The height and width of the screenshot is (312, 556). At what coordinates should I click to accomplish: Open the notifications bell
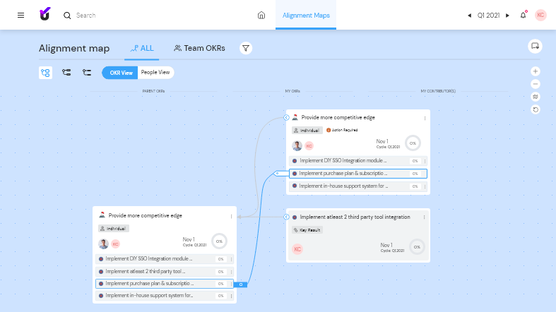pos(524,15)
